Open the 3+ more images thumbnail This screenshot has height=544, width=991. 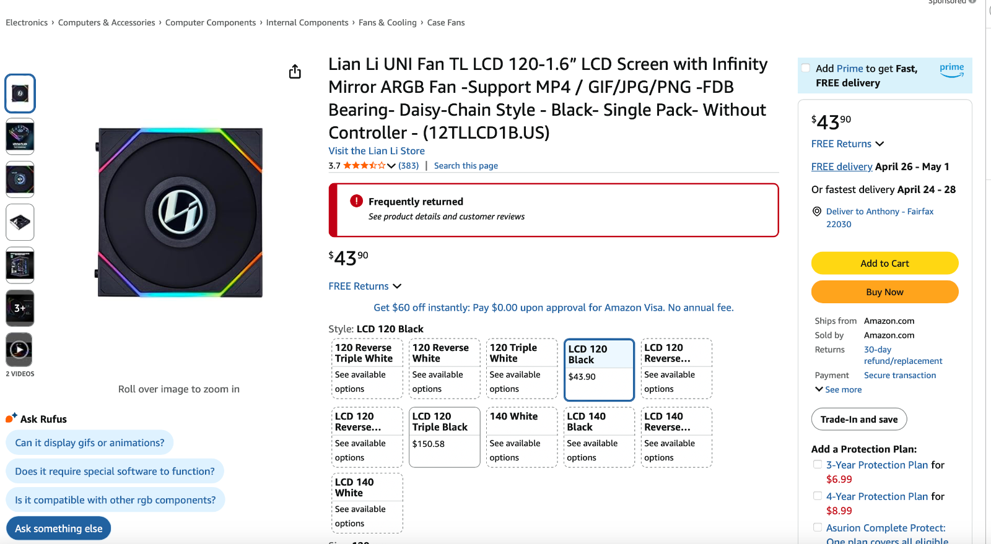20,308
